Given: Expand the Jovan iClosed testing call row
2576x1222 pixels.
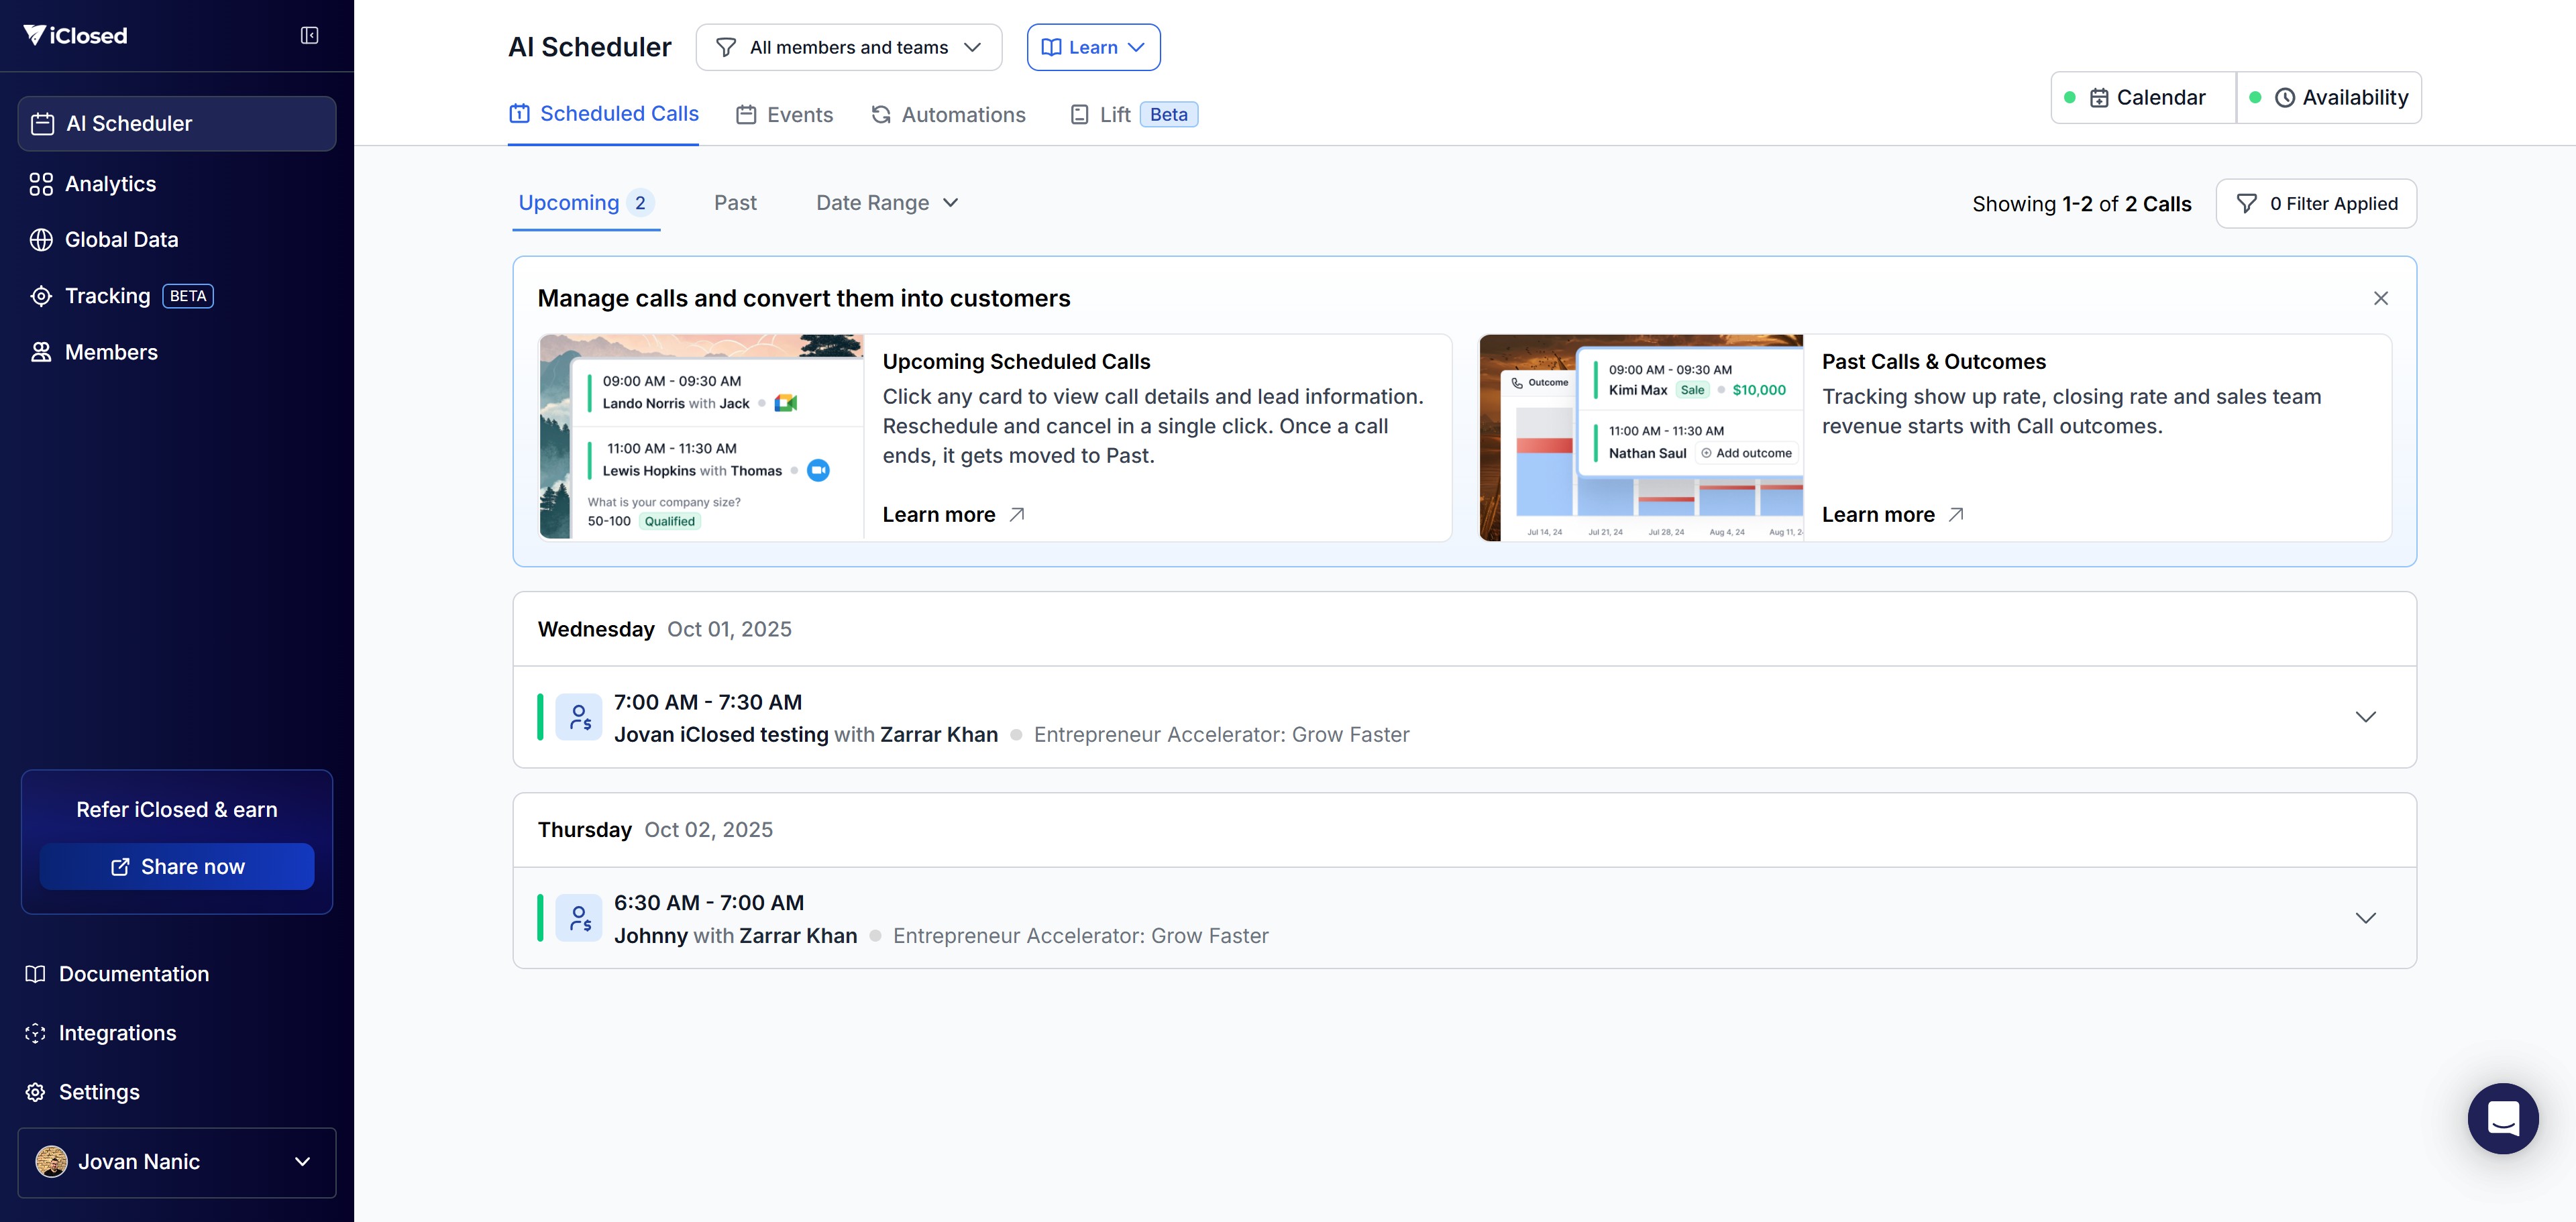Looking at the screenshot, I should (x=2365, y=717).
